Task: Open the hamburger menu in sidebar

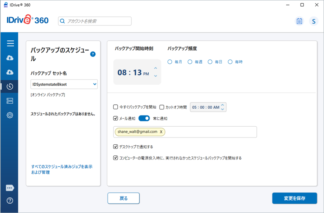Action: pyautogui.click(x=10, y=44)
